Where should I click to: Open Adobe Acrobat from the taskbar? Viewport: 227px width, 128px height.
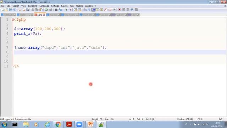pyautogui.click(x=69, y=124)
